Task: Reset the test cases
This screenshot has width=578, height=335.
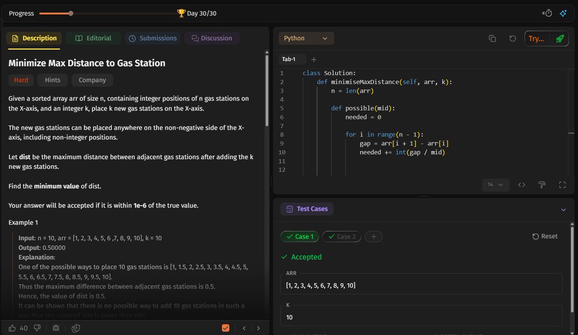Action: click(x=545, y=237)
